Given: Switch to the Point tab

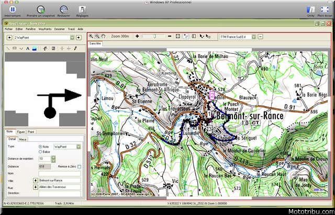Looking at the screenshot, I should coord(31,132).
